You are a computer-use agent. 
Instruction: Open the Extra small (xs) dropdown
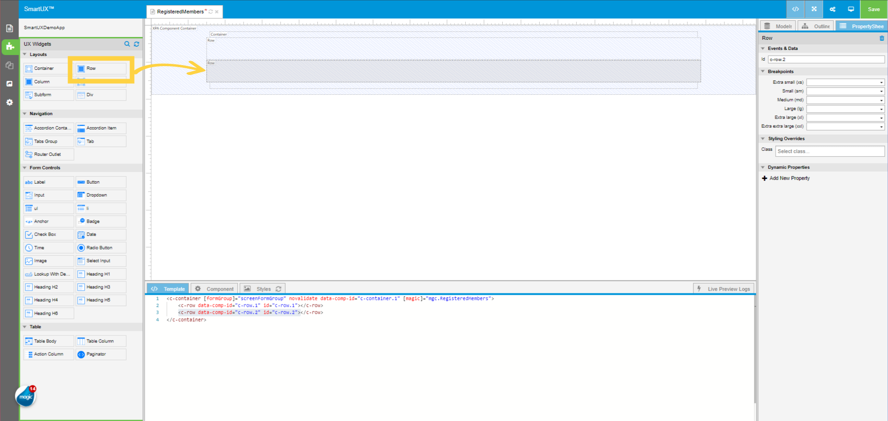click(845, 82)
